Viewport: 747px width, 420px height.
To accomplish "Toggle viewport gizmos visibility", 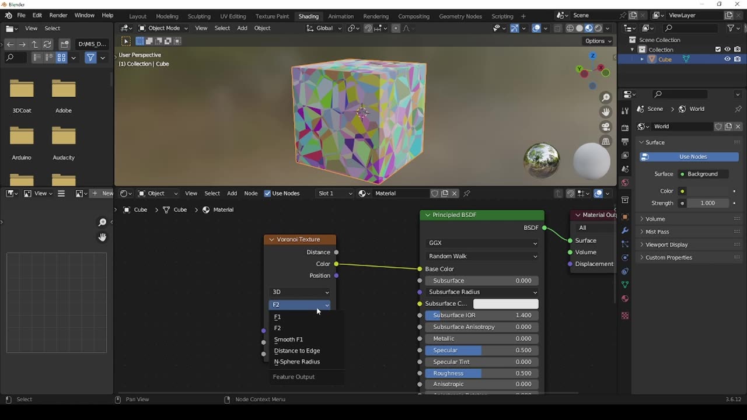I will (514, 28).
